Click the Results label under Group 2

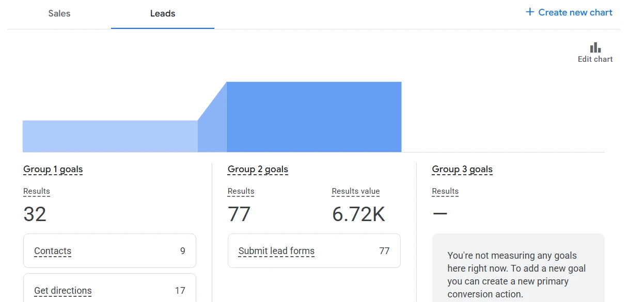[241, 191]
